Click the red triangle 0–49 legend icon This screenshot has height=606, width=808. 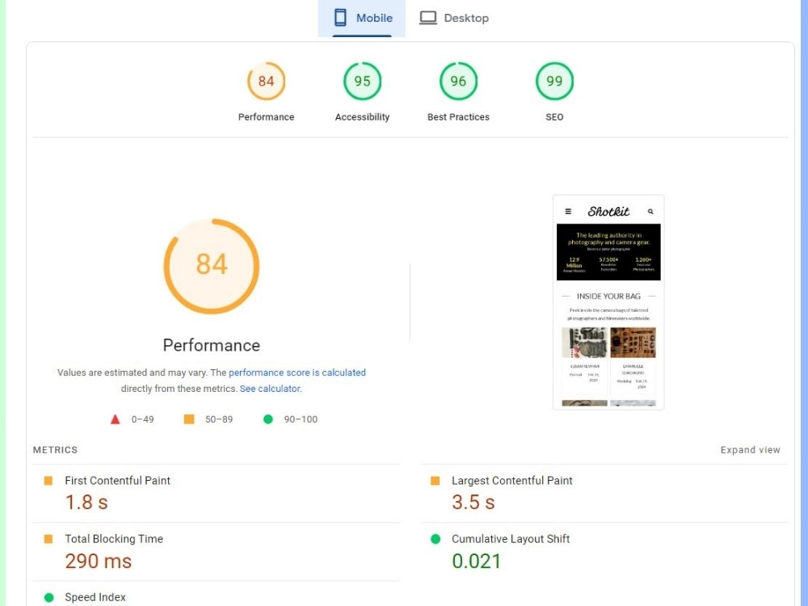pos(115,419)
